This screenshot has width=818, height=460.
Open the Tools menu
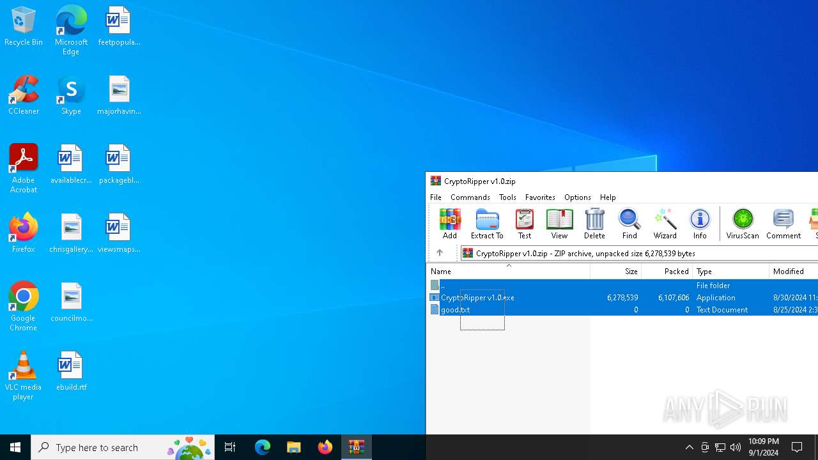pyautogui.click(x=507, y=197)
